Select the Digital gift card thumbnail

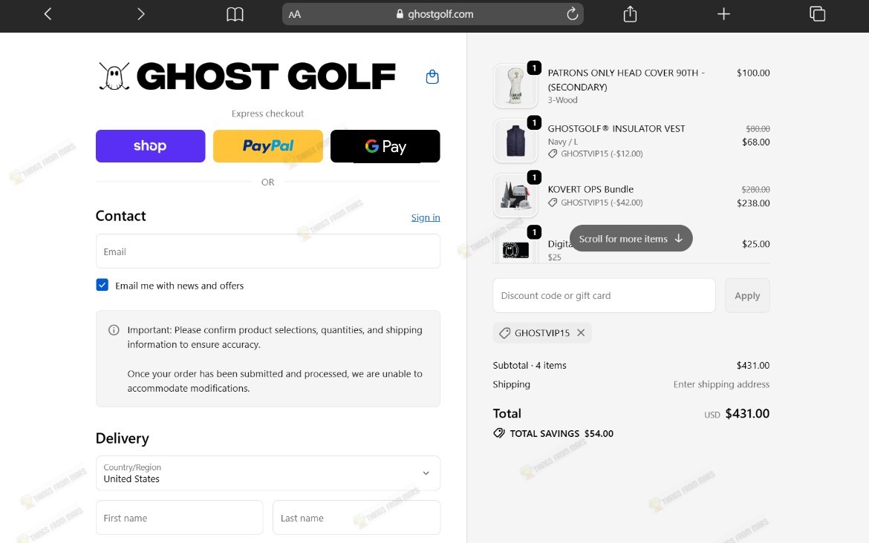tap(515, 248)
